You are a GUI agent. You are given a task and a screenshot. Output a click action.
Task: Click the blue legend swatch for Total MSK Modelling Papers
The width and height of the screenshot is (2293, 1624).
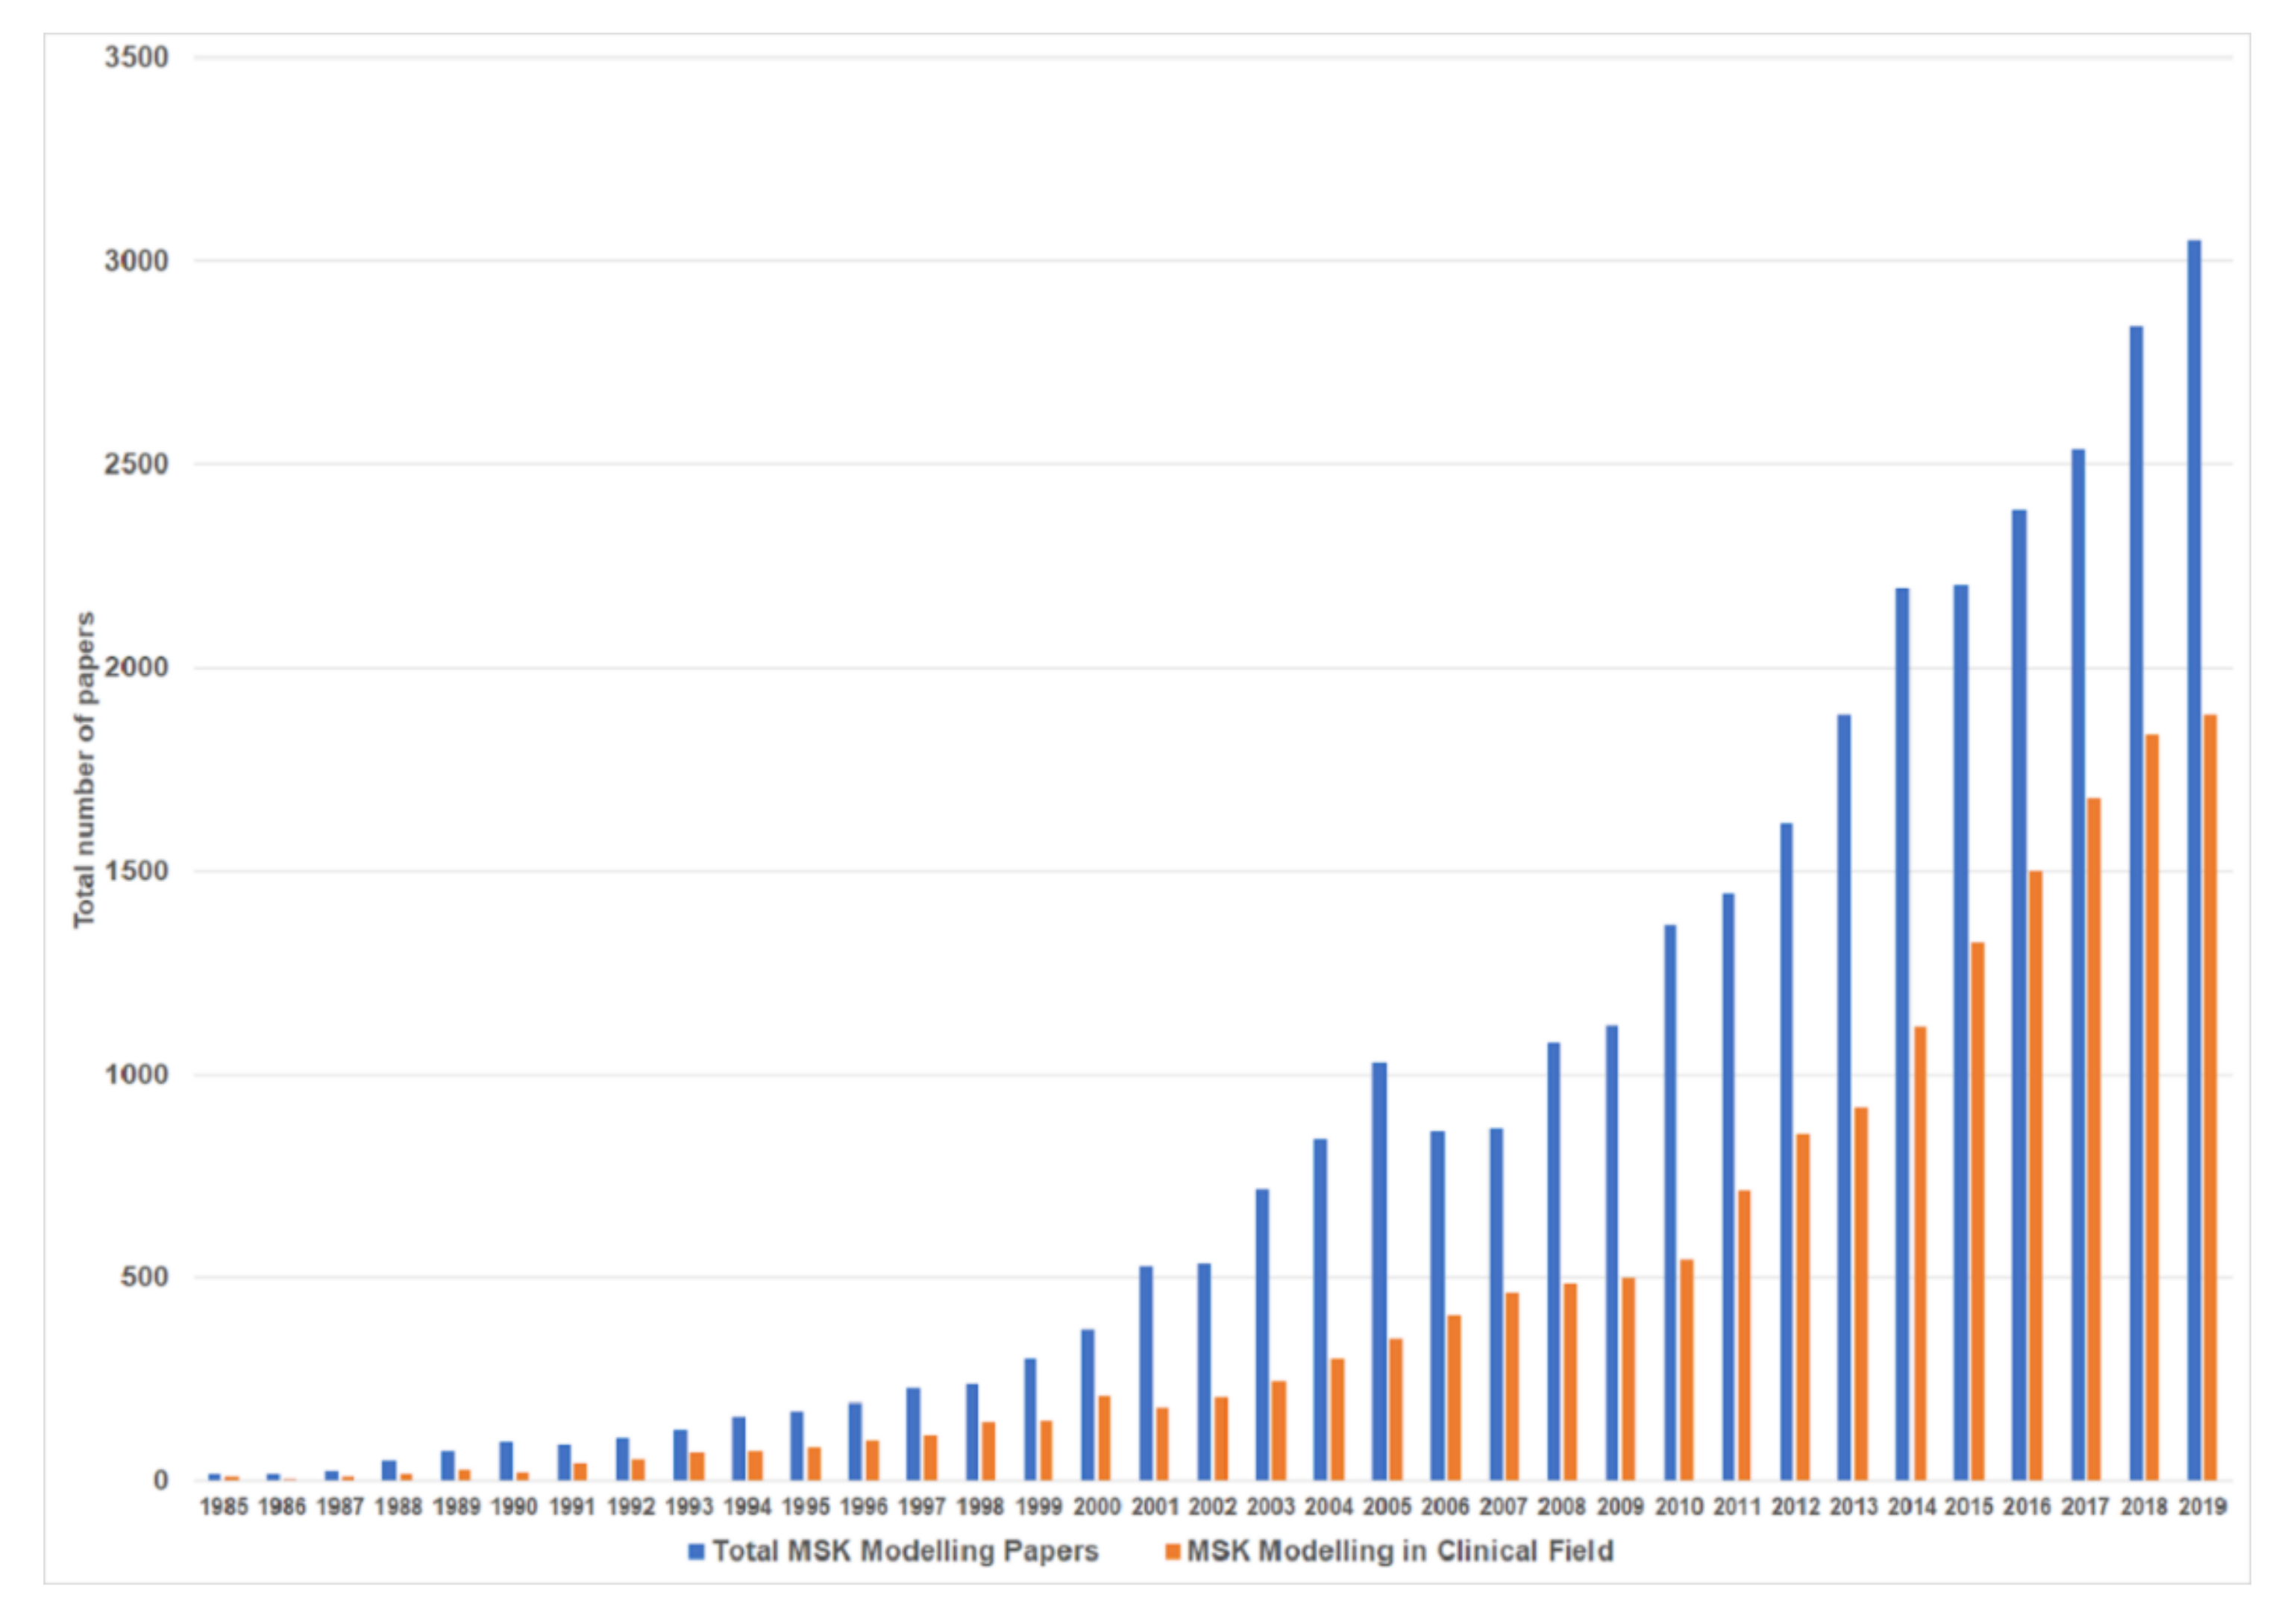click(x=696, y=1551)
